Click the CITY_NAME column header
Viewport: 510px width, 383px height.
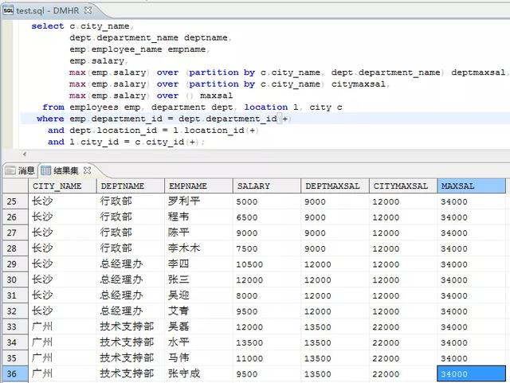pos(62,186)
